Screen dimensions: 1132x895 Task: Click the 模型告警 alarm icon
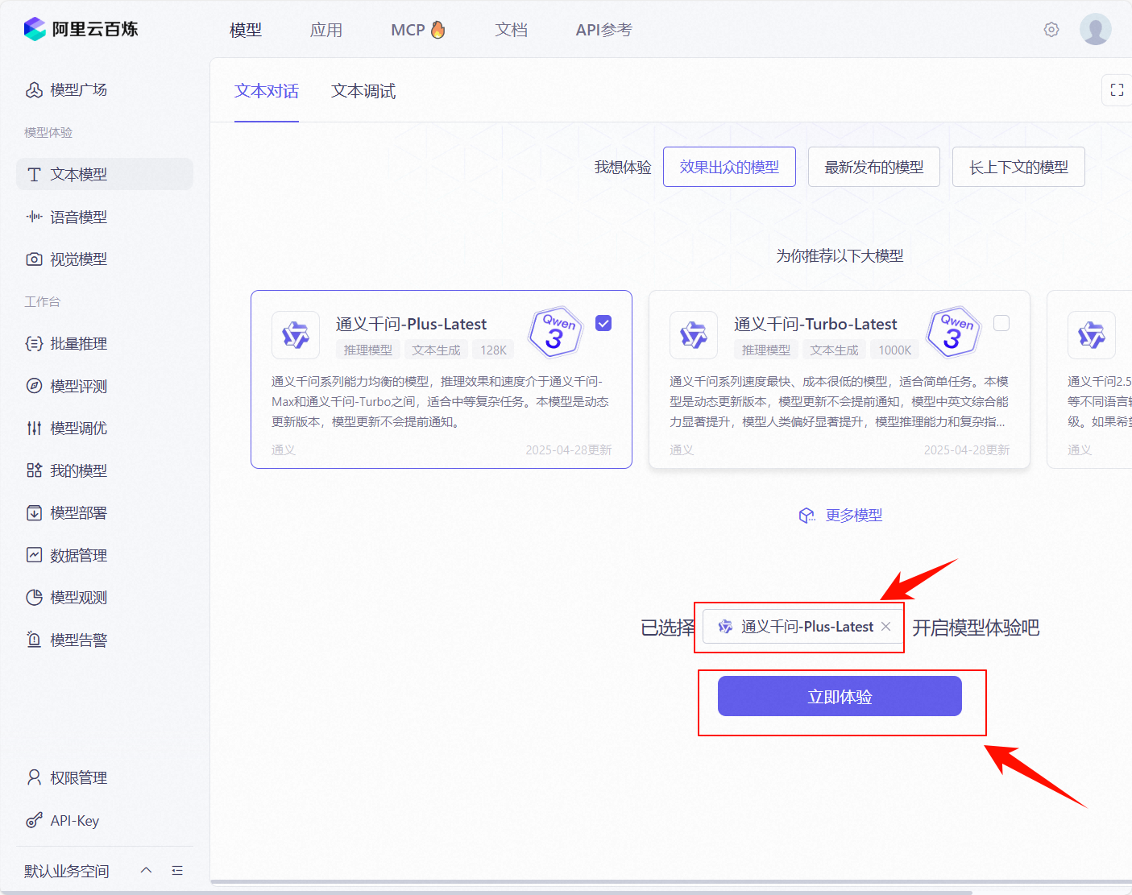[34, 640]
